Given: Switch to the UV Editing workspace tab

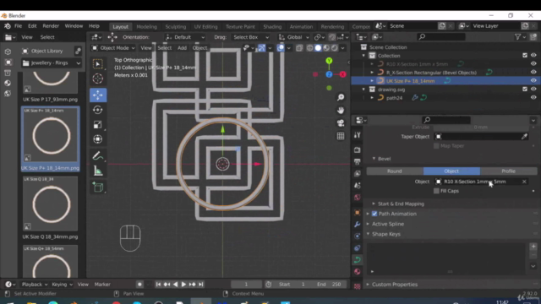Looking at the screenshot, I should (x=205, y=26).
